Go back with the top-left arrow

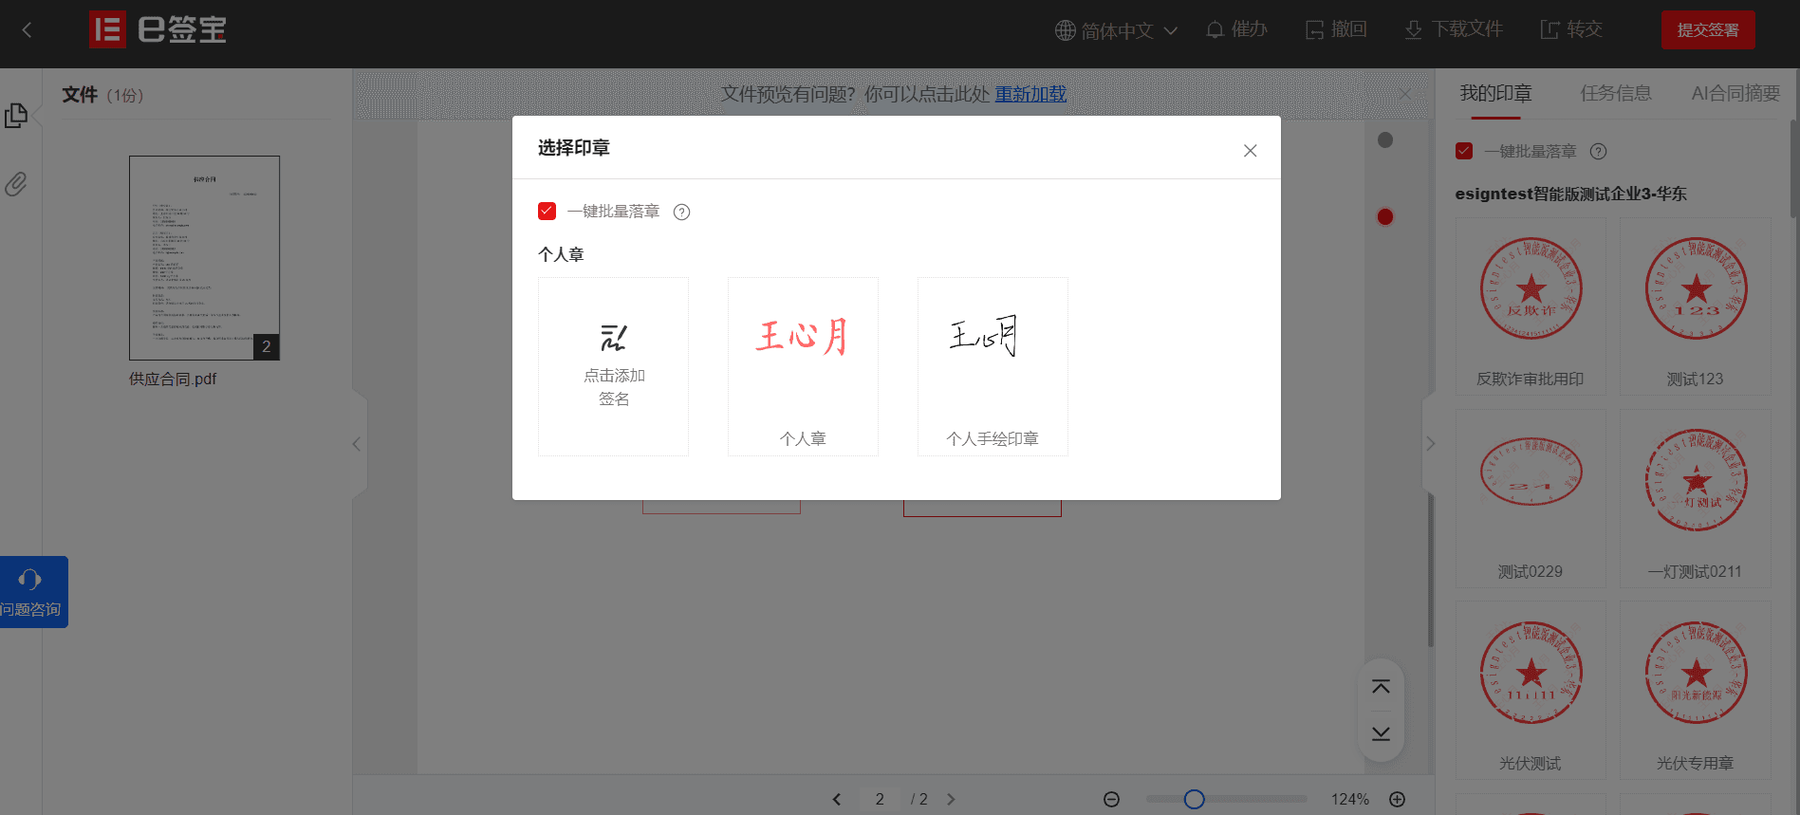coord(27,30)
